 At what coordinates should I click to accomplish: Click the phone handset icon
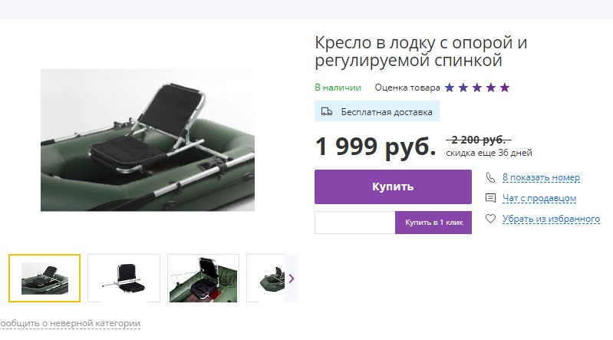[x=490, y=177]
